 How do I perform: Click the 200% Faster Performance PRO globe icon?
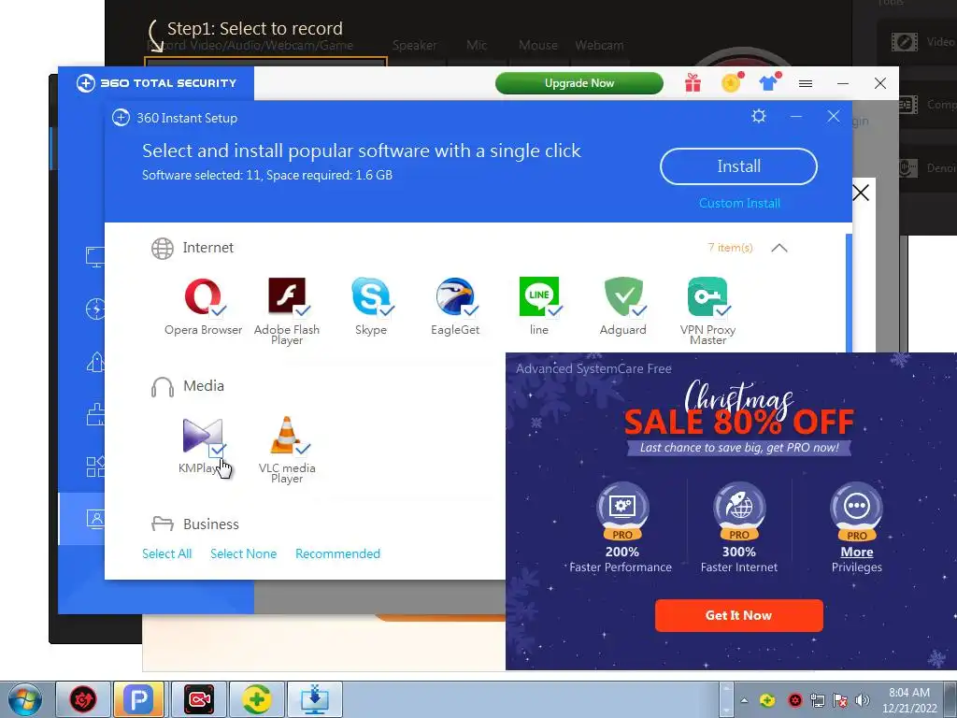pyautogui.click(x=621, y=511)
